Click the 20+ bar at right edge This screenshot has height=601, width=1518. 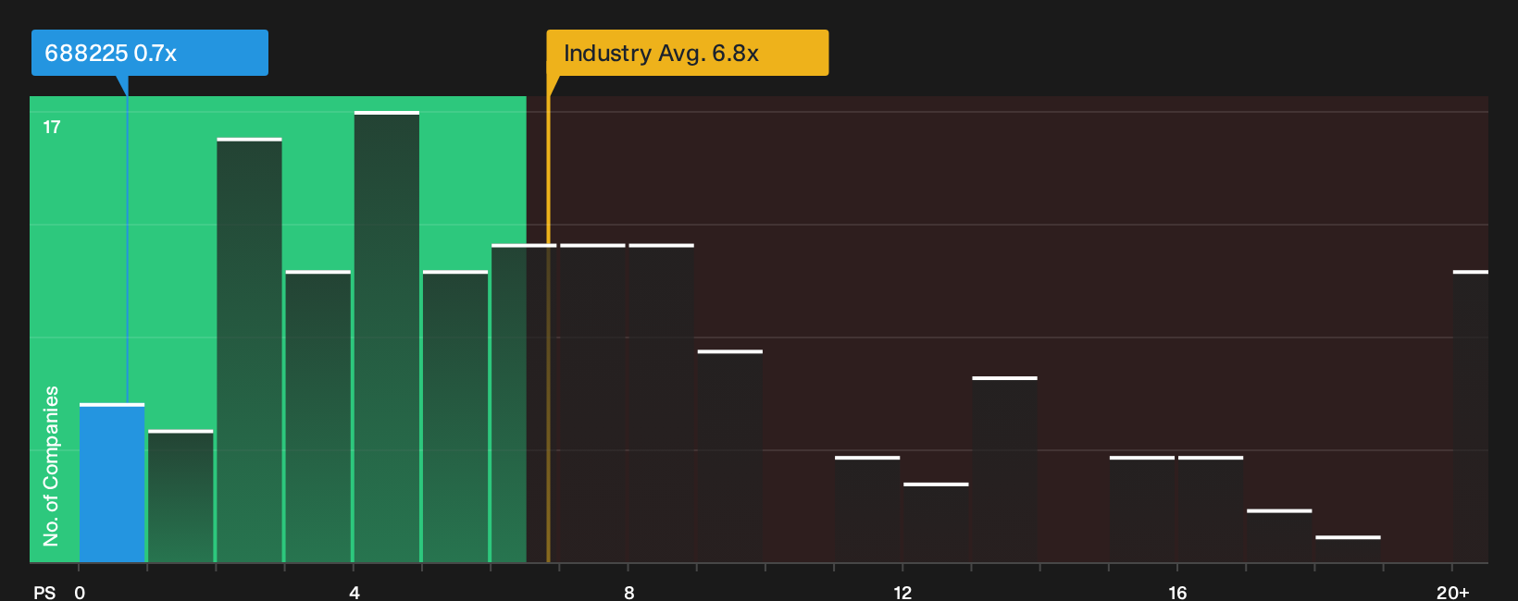[1471, 416]
